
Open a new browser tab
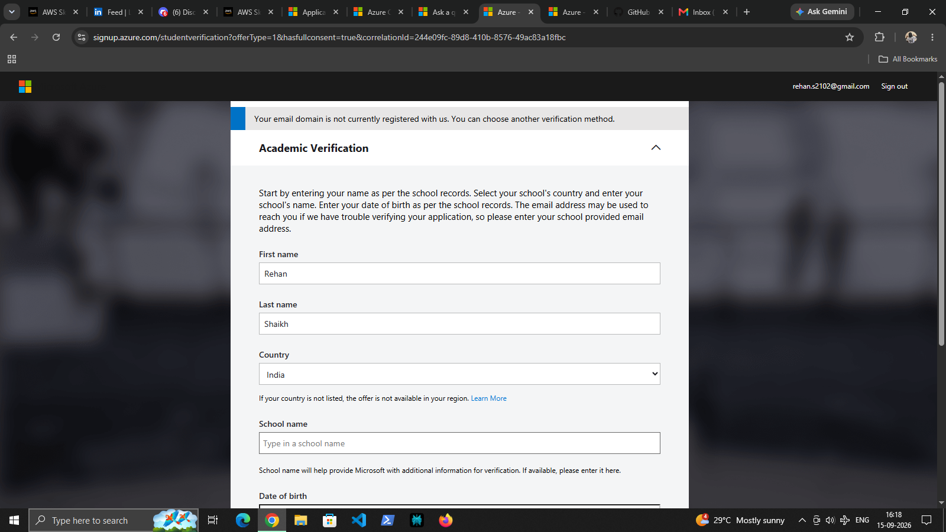[x=747, y=12]
